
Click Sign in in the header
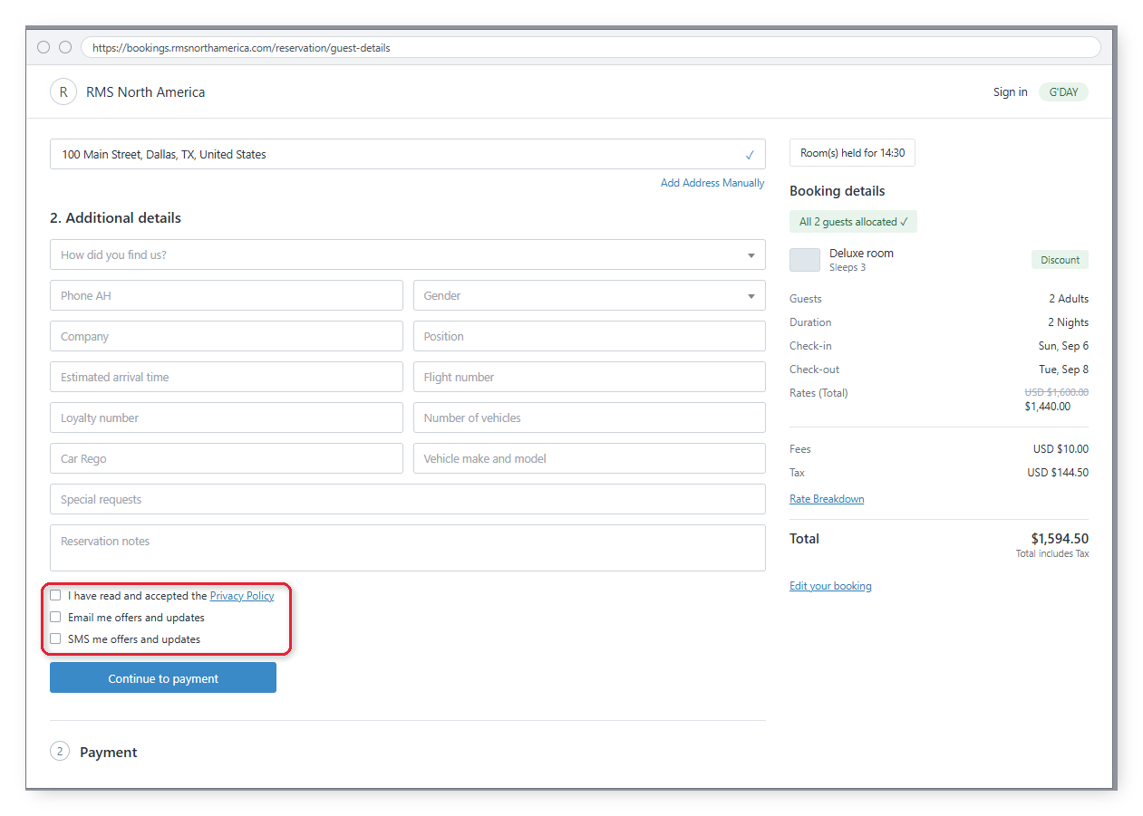click(x=1011, y=91)
